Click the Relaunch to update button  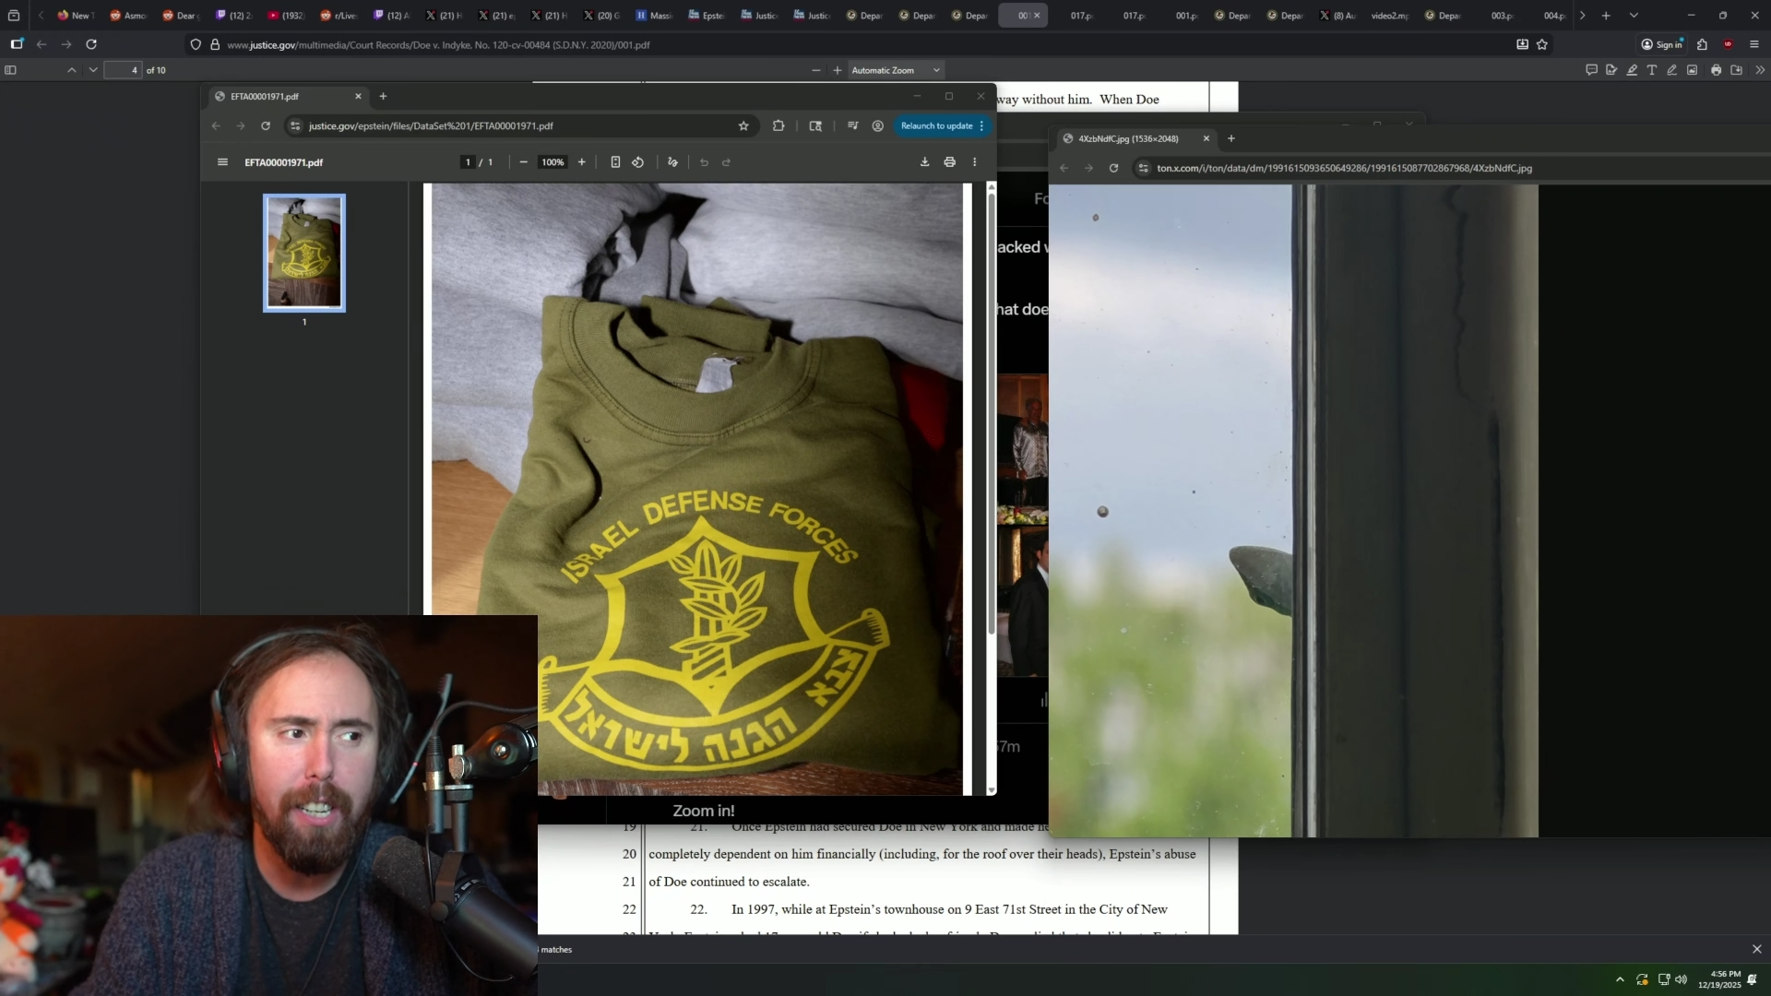936,125
